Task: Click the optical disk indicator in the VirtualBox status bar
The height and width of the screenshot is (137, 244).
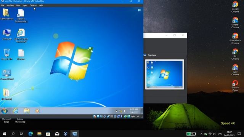Action: 98,116
